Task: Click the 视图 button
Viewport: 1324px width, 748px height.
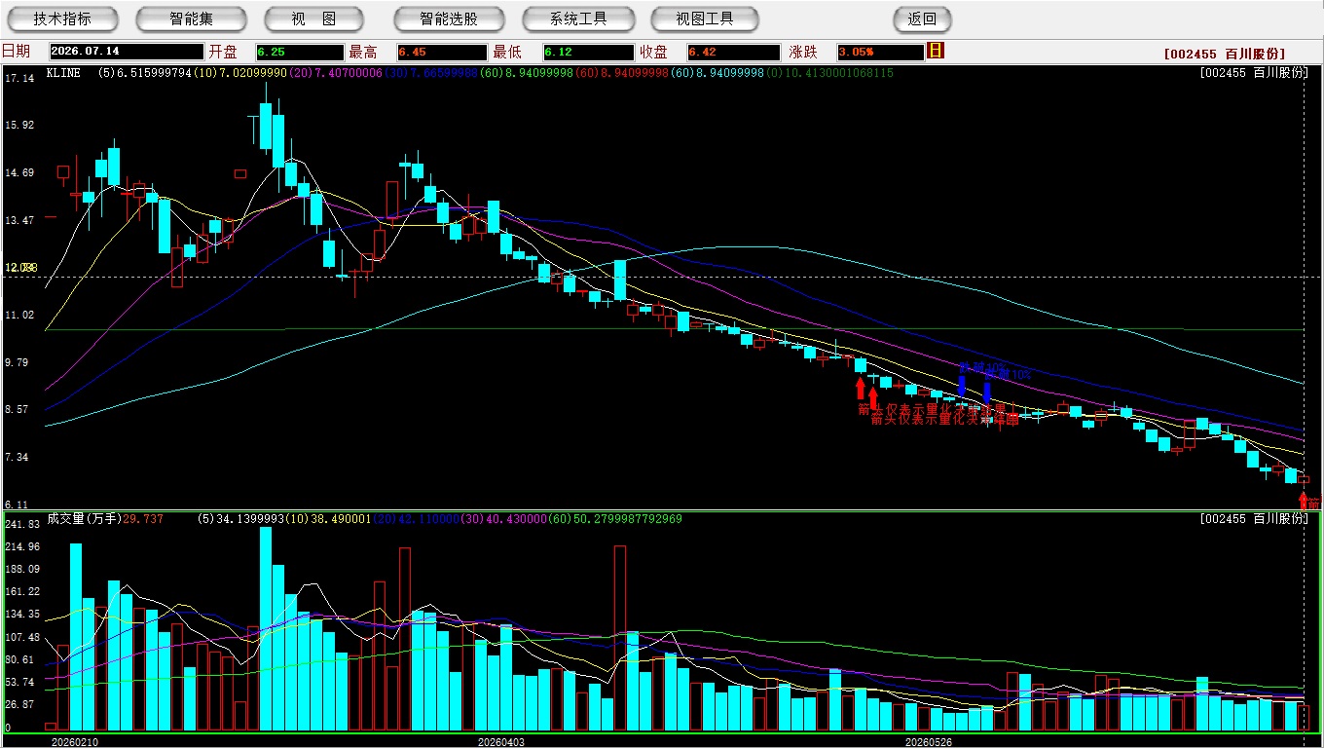Action: 314,19
